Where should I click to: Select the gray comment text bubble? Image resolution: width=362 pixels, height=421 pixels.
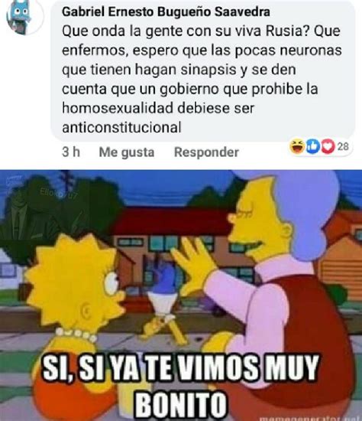pyautogui.click(x=203, y=70)
